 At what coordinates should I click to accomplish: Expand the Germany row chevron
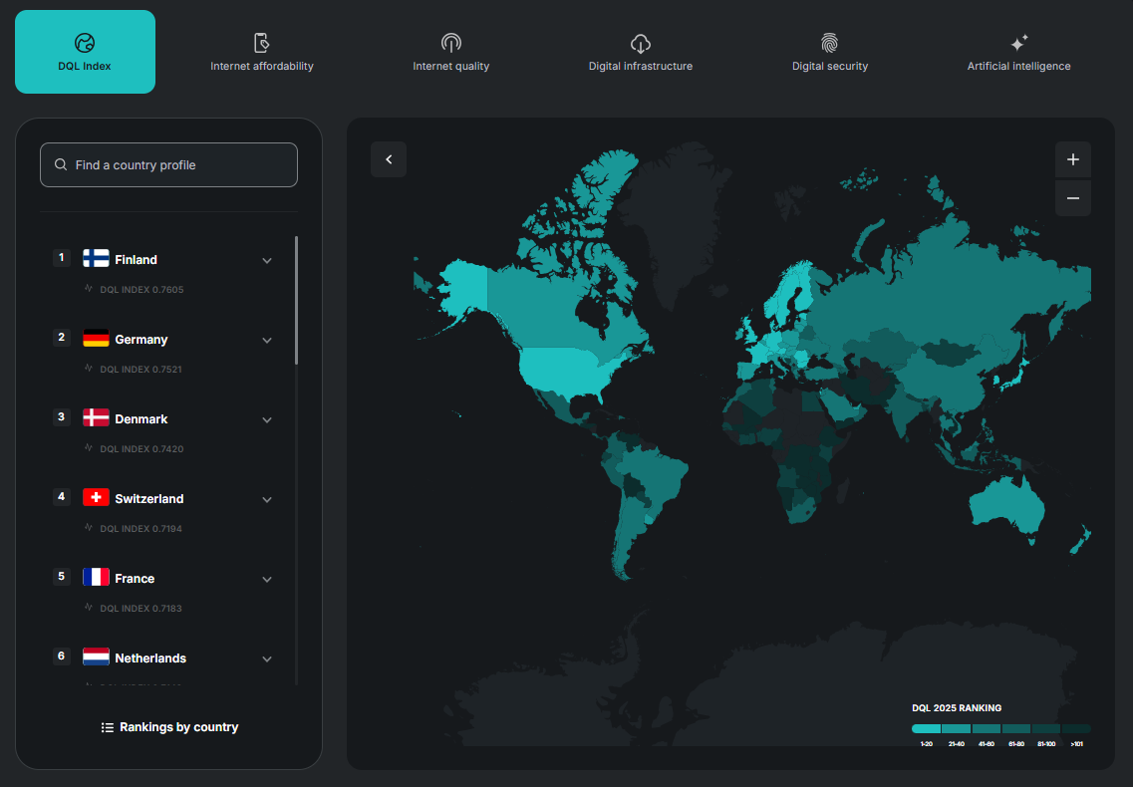click(267, 340)
